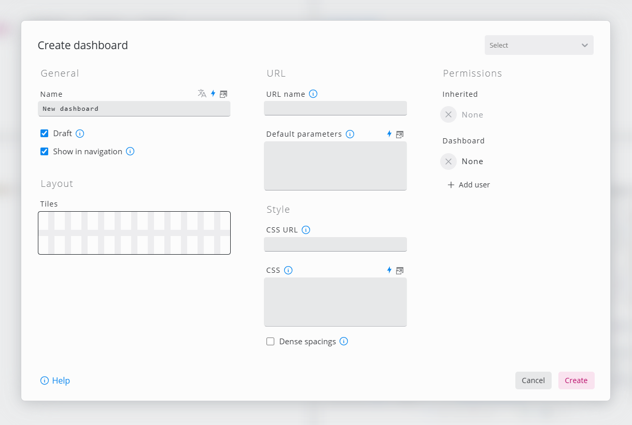This screenshot has height=425, width=632.
Task: Open the Help link
Action: [55, 380]
